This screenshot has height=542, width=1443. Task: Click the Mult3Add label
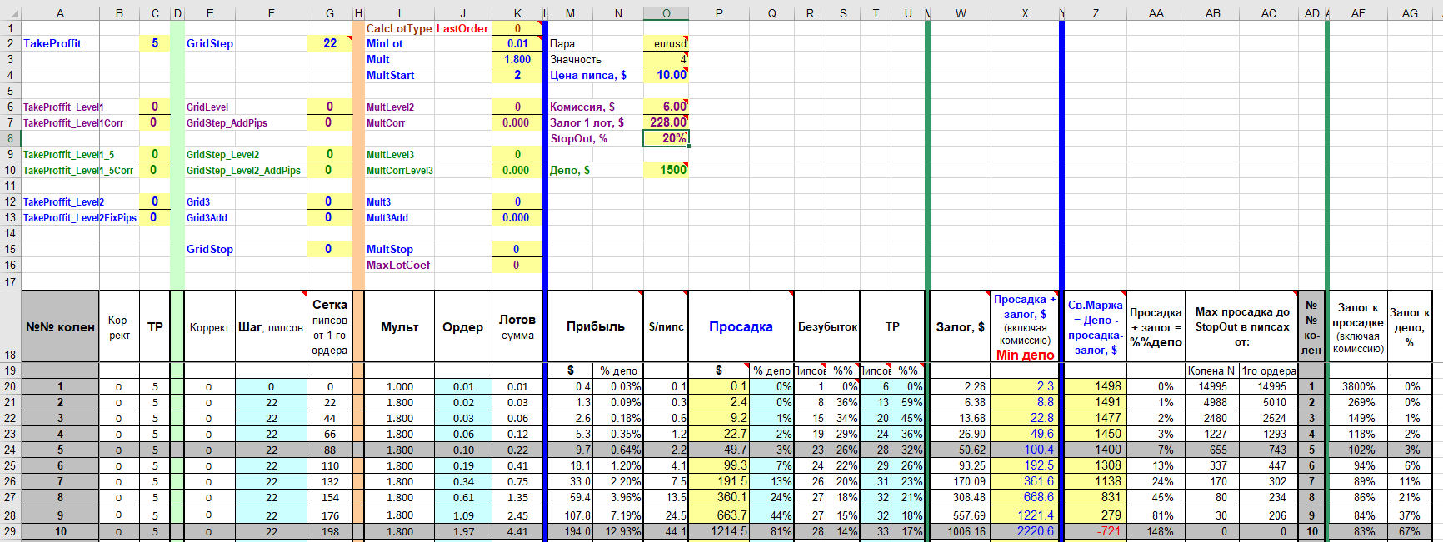387,218
